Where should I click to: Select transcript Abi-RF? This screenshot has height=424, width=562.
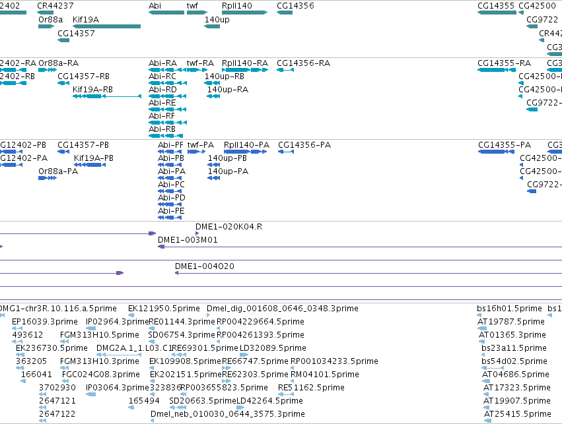pyautogui.click(x=167, y=123)
